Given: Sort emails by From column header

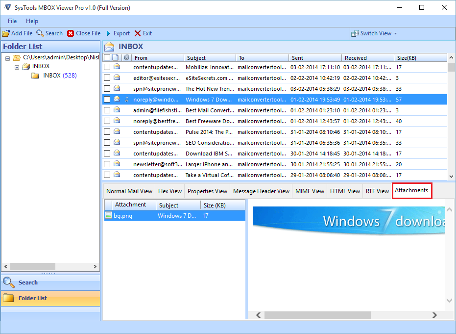Looking at the screenshot, I should coord(157,58).
